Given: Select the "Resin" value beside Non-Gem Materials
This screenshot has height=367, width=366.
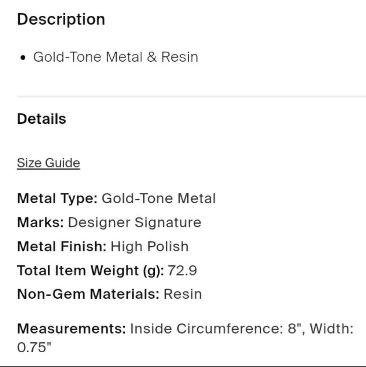Looking at the screenshot, I should (183, 294).
